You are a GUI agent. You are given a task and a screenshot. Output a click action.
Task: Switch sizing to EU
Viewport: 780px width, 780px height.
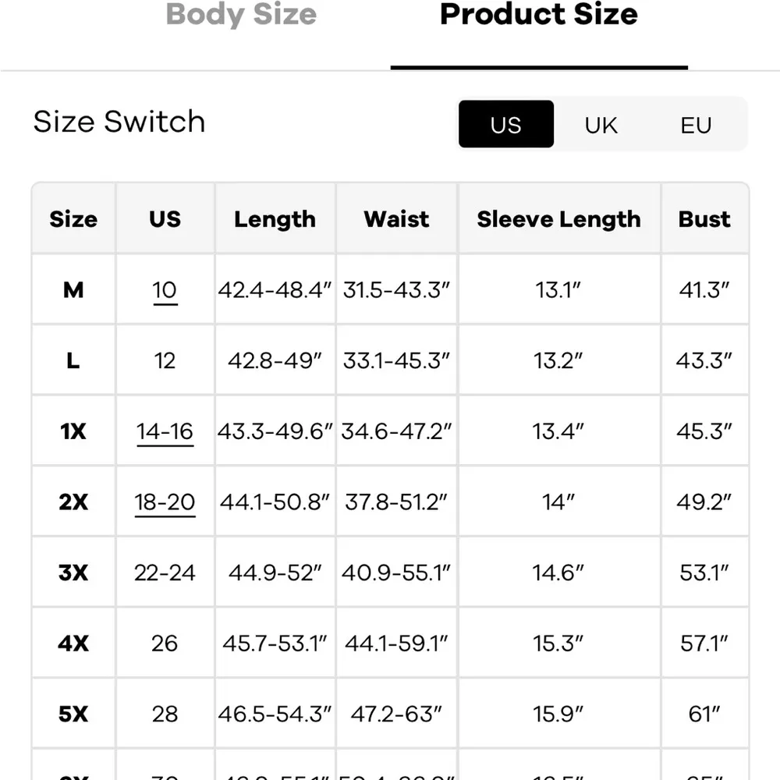coord(696,125)
